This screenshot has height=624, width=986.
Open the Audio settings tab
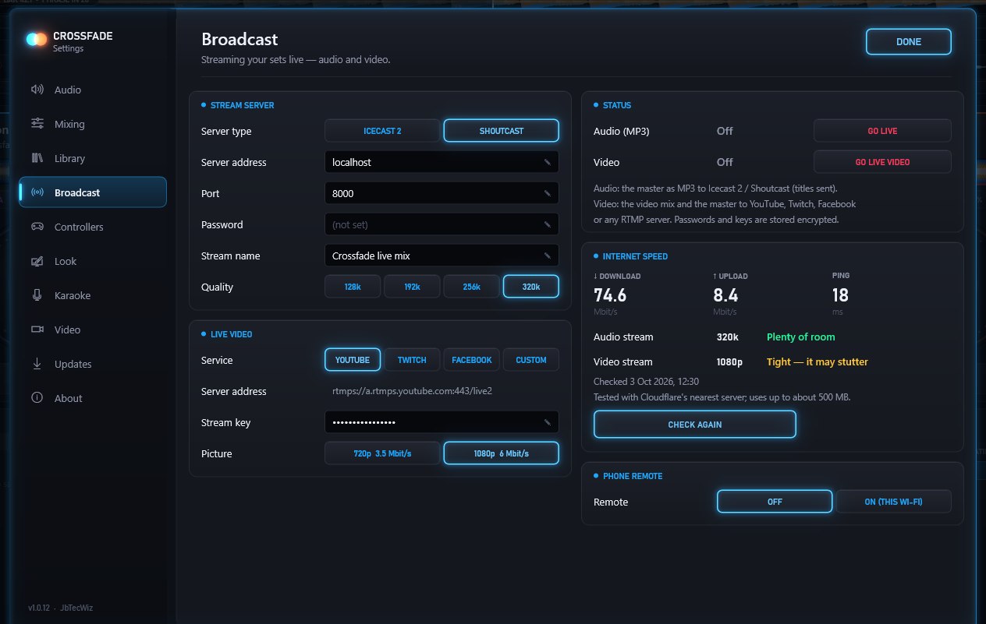tap(93, 90)
